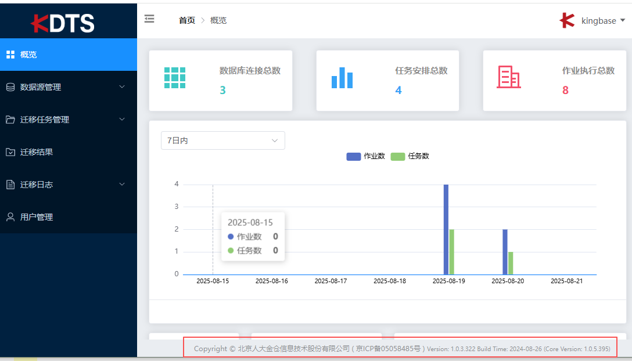Click the database icon beside 数据源管理
This screenshot has width=632, height=361.
pos(10,87)
